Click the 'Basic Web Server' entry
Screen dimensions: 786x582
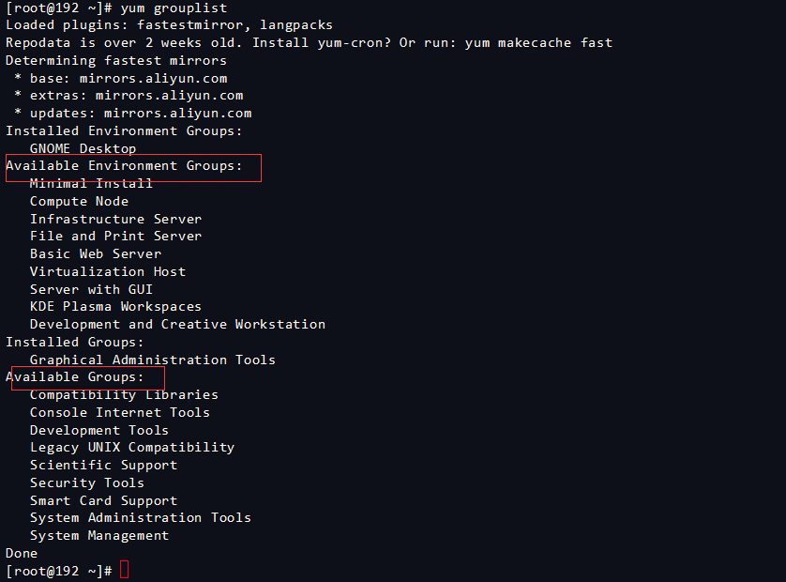pyautogui.click(x=95, y=253)
